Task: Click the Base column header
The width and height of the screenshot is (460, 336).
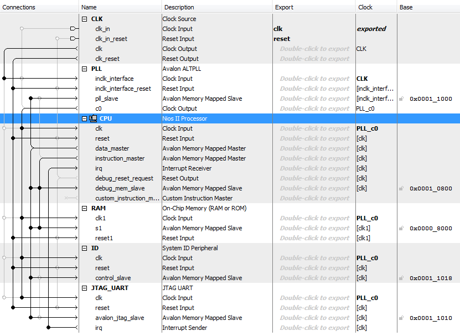Action: 406,7
